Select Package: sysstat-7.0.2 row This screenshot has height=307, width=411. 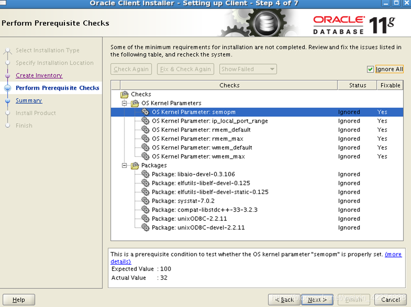tap(257, 201)
